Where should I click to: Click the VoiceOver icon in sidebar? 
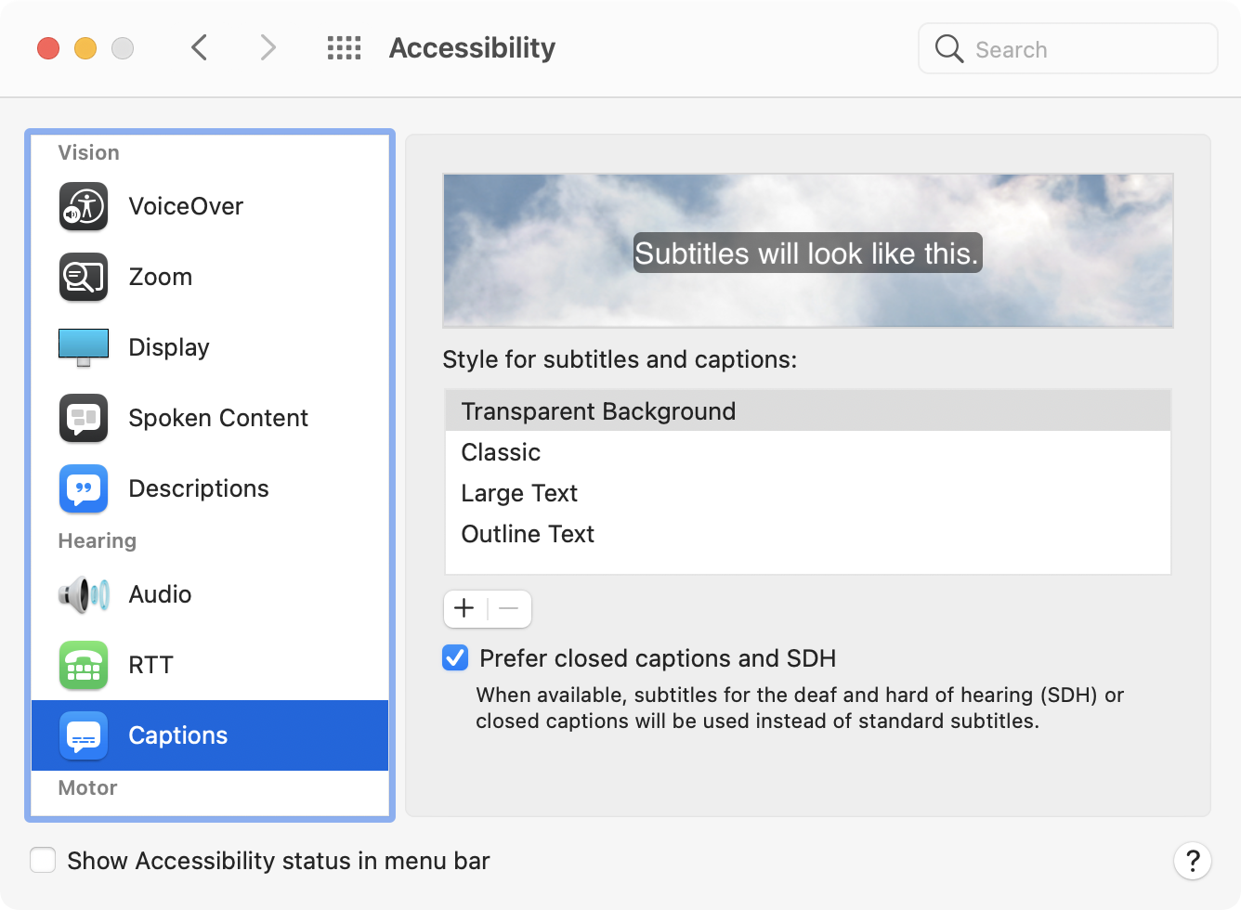pyautogui.click(x=84, y=206)
